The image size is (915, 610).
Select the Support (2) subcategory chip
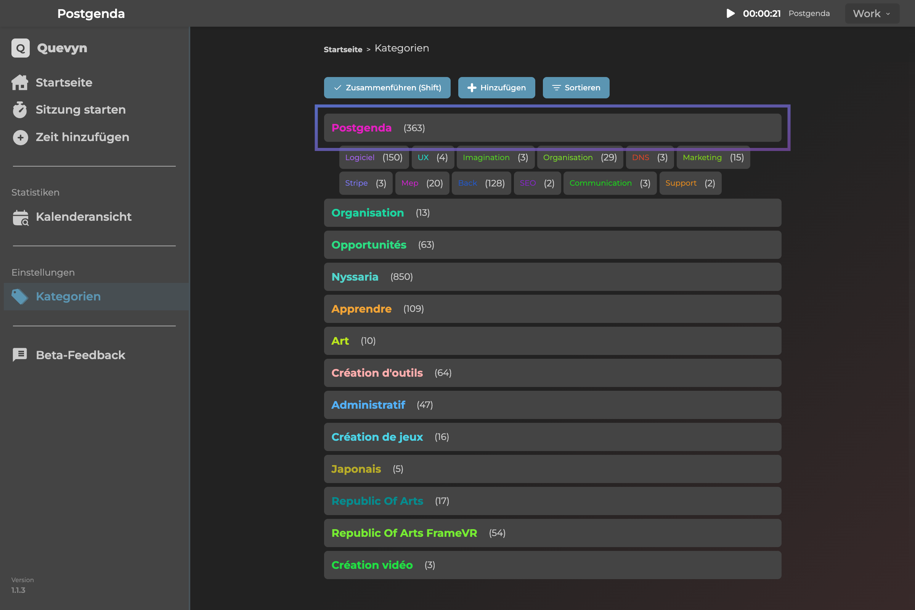[690, 183]
